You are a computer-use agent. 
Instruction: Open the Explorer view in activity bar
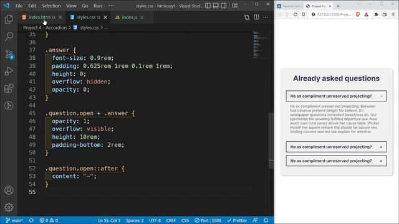(9, 19)
